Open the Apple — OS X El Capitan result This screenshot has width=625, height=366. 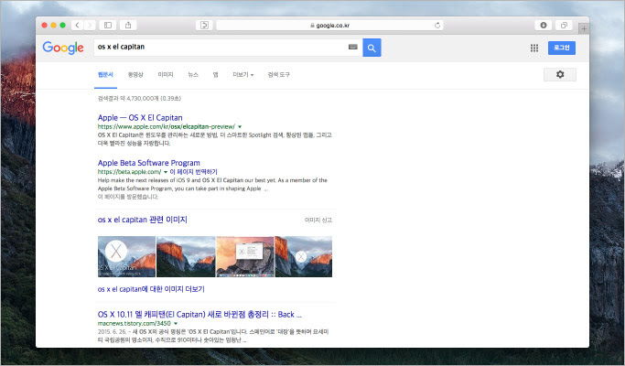pos(140,118)
